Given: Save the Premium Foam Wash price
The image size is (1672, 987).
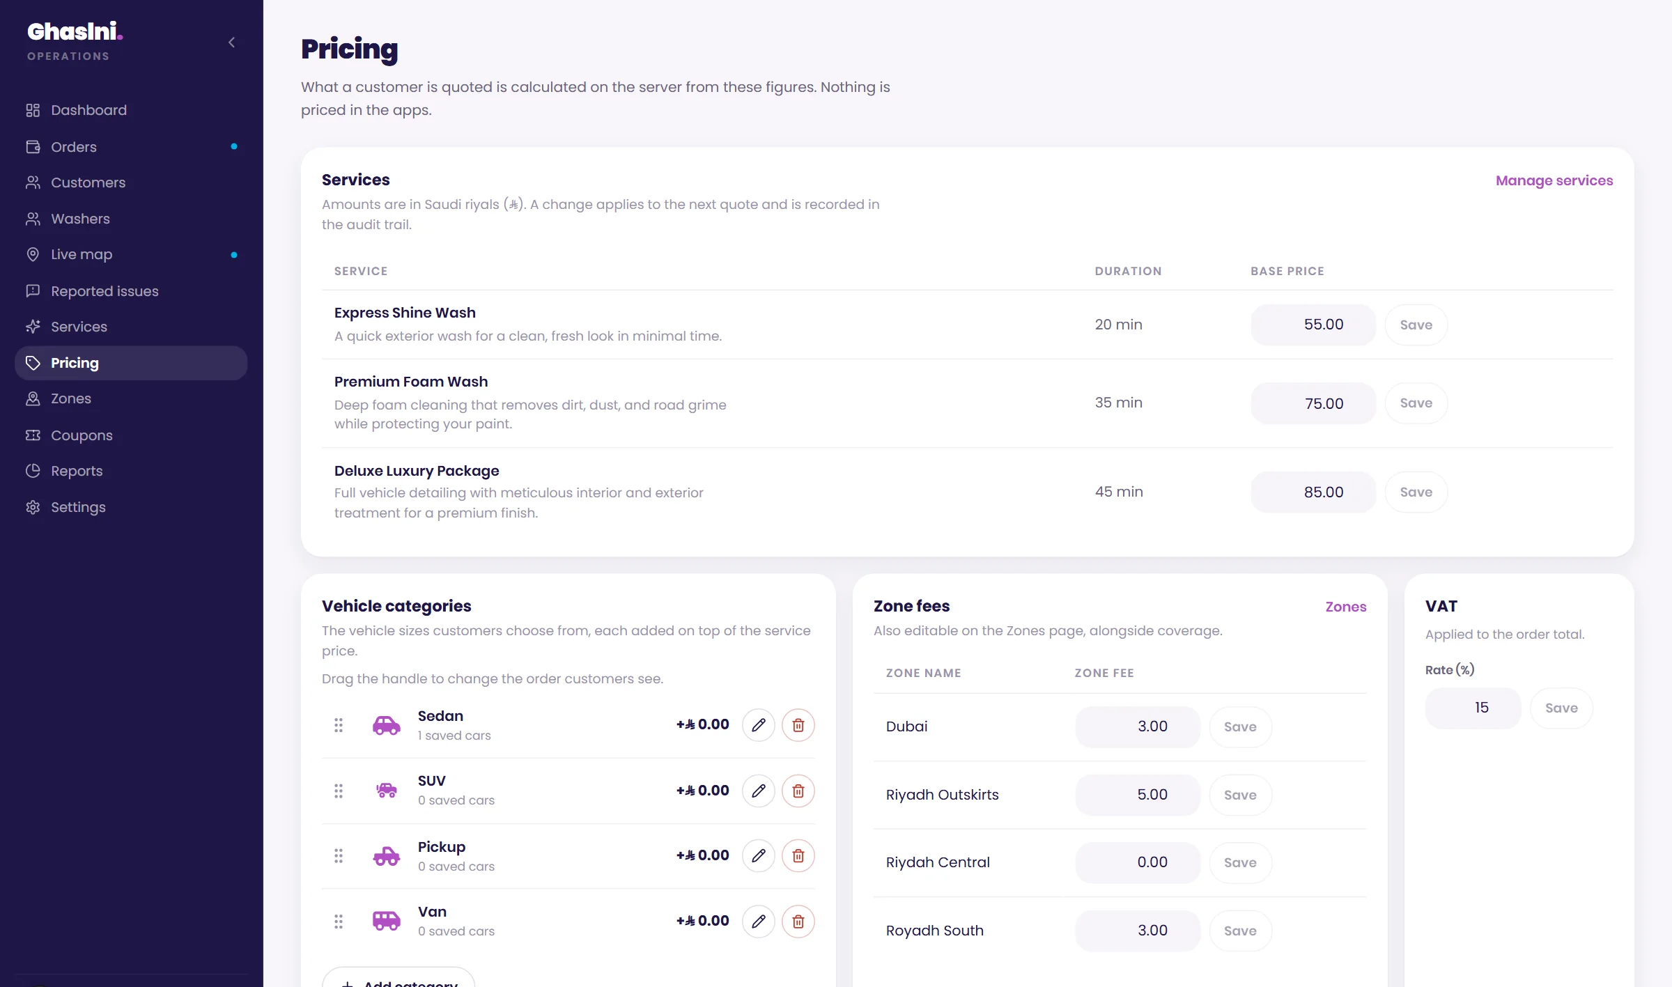Looking at the screenshot, I should [x=1416, y=403].
